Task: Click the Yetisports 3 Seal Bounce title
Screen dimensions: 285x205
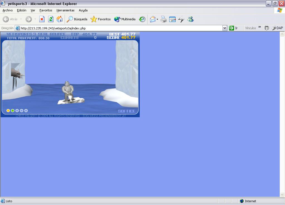Action: click(36, 34)
